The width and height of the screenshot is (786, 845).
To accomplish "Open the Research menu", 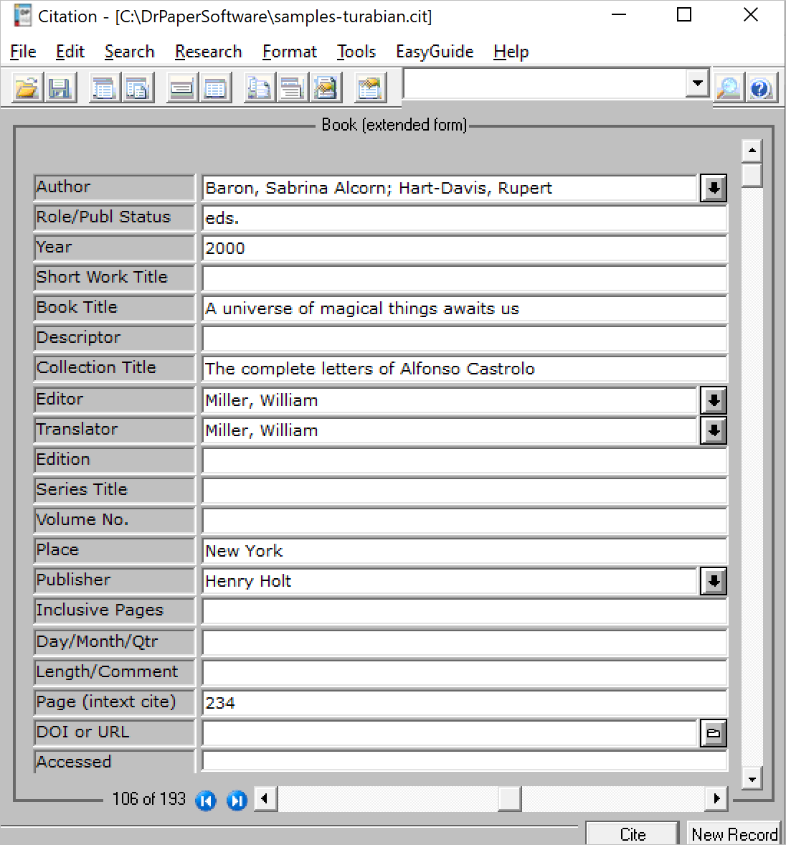I will pyautogui.click(x=208, y=52).
